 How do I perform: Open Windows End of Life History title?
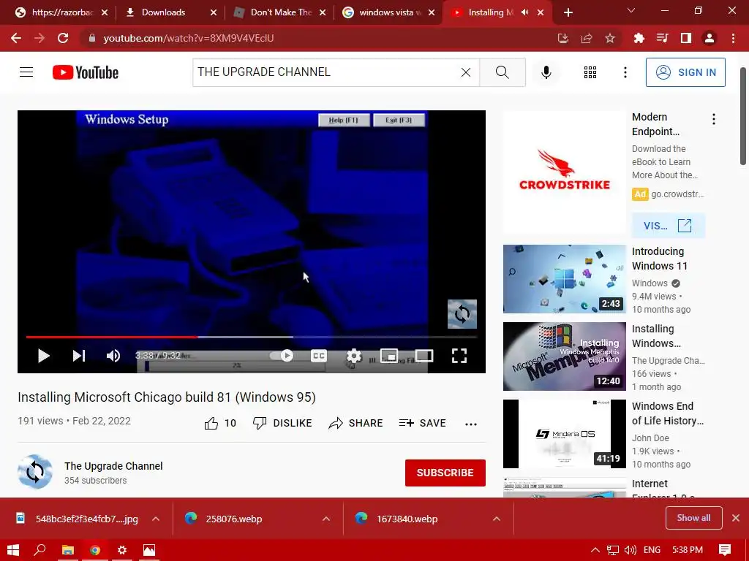(x=667, y=413)
